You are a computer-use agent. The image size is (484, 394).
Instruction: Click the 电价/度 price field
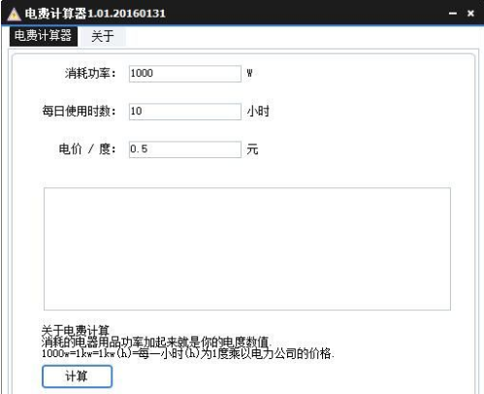tap(185, 149)
